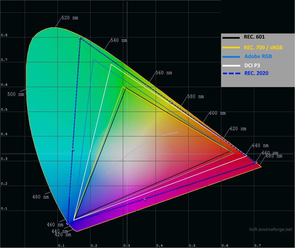The width and height of the screenshot is (295, 248).
Task: Click the REC. 2020 legend label
Action: pyautogui.click(x=256, y=73)
